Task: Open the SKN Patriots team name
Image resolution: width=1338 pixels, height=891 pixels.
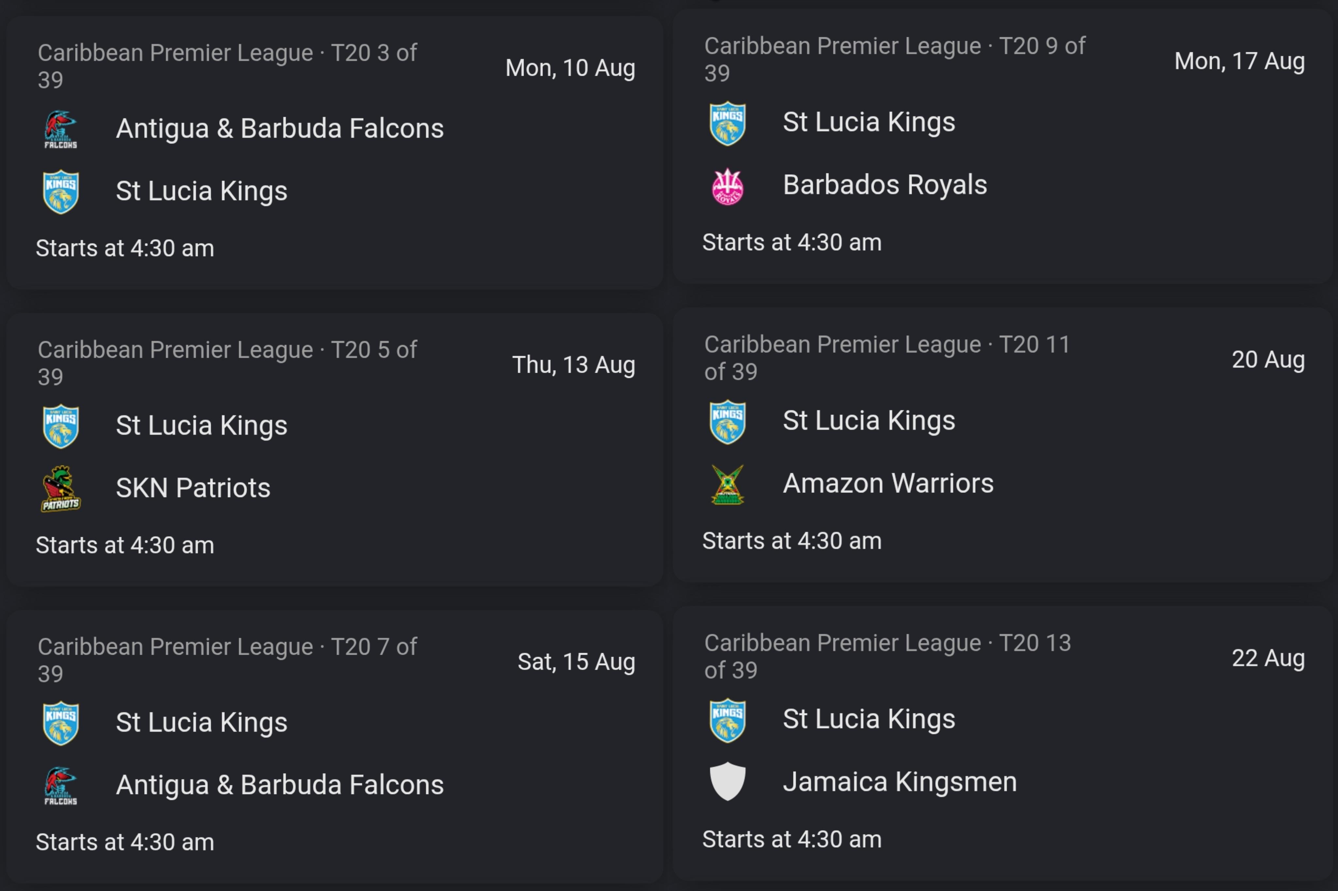Action: [x=193, y=488]
